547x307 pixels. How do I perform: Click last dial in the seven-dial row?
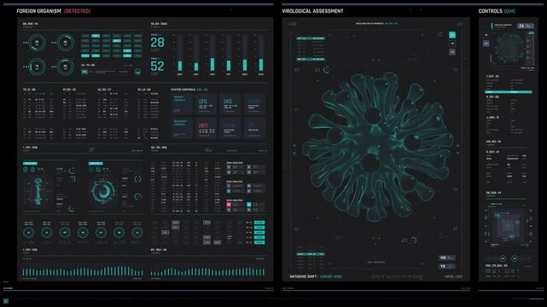(137, 233)
